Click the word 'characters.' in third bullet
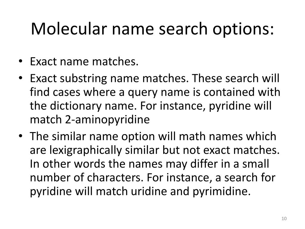The image size is (305, 229). click(115, 177)
